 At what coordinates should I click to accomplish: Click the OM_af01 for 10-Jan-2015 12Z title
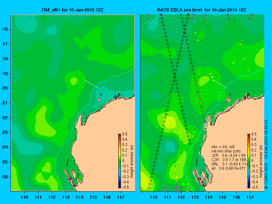pos(73,10)
